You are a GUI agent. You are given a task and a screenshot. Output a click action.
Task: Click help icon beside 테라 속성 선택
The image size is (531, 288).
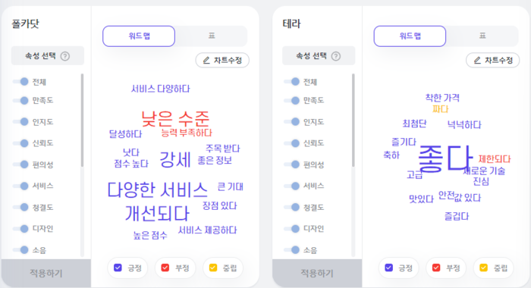coord(336,56)
